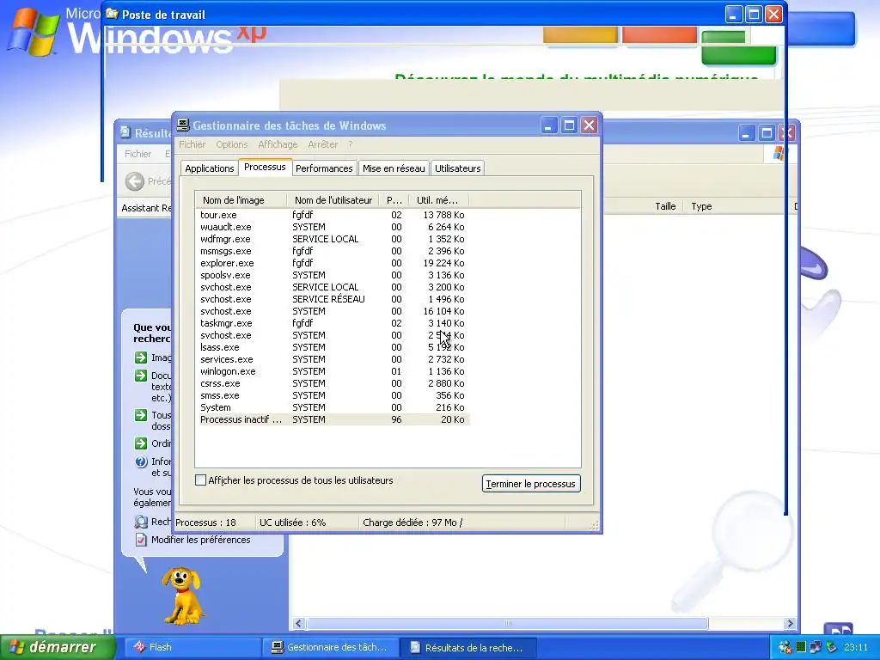Switch to the Utilisateurs tab
Screen dimensions: 880x660
click(x=457, y=168)
